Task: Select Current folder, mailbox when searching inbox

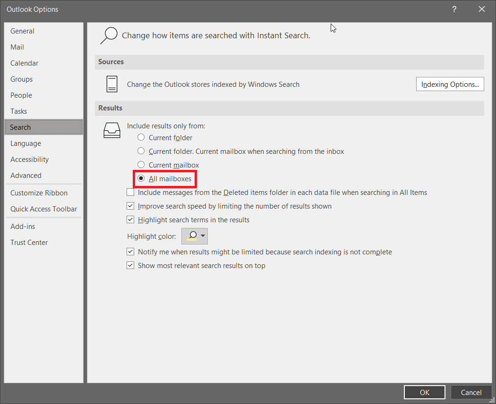Action: 141,151
